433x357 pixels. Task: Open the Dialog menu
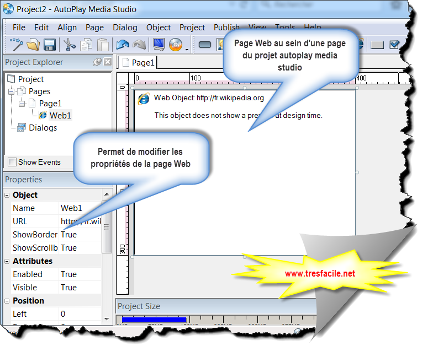pyautogui.click(x=125, y=28)
